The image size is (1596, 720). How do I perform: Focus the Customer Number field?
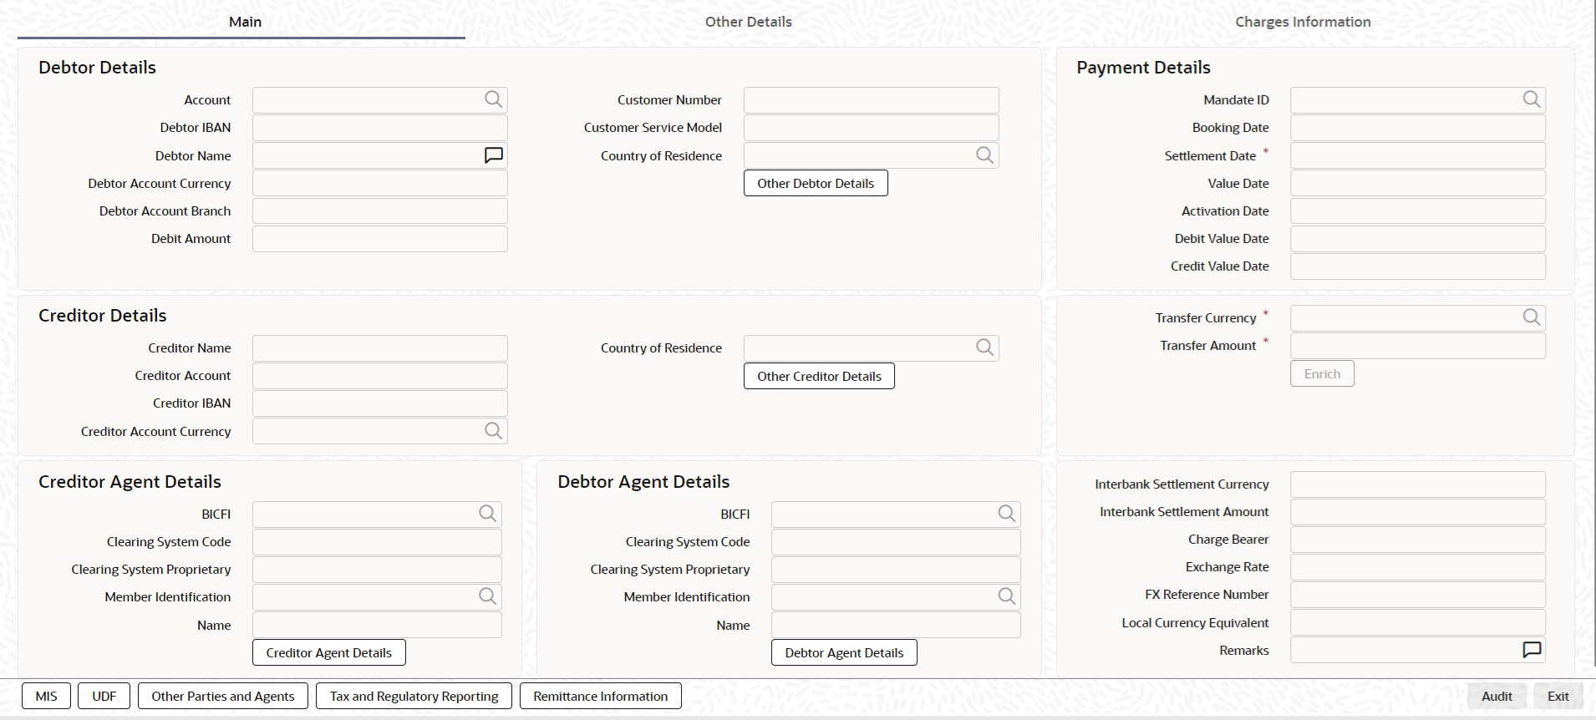pyautogui.click(x=872, y=99)
